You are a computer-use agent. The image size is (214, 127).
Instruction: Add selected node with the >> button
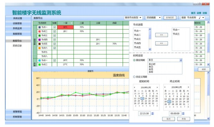[x=161, y=35]
